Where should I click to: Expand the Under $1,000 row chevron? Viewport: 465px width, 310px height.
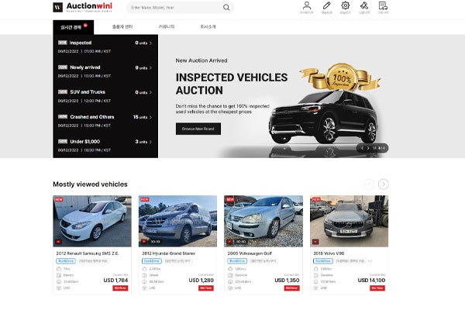(150, 142)
